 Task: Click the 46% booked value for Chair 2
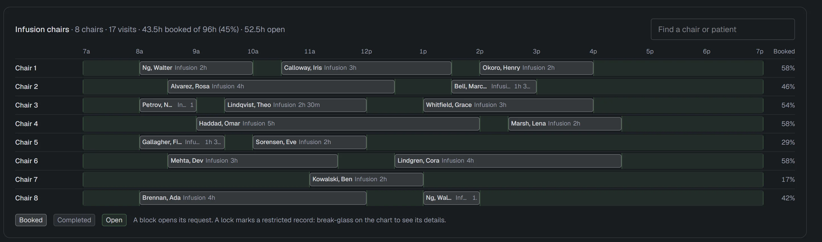tap(788, 86)
